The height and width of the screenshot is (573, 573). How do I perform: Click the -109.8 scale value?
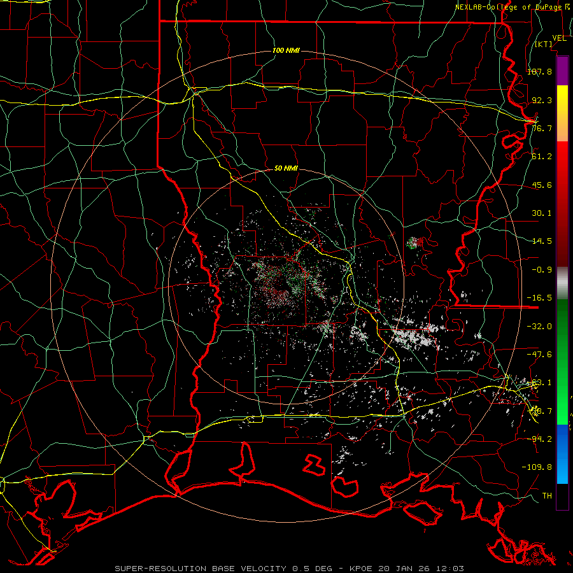click(x=537, y=467)
